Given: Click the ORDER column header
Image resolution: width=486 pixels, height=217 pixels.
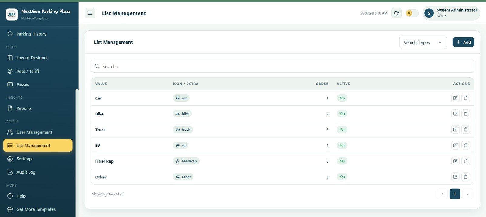Looking at the screenshot, I should (x=322, y=84).
